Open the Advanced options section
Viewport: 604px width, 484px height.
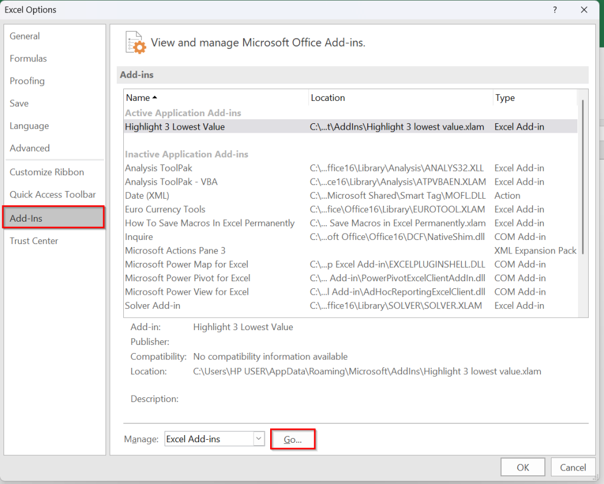[29, 148]
